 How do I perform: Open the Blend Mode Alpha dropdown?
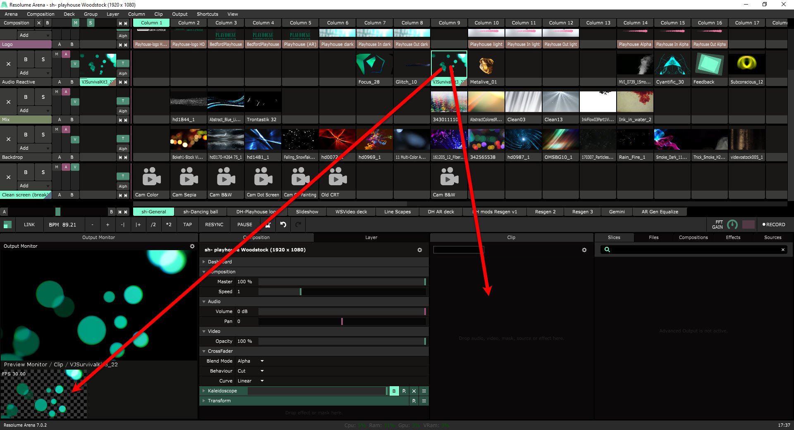click(x=251, y=361)
